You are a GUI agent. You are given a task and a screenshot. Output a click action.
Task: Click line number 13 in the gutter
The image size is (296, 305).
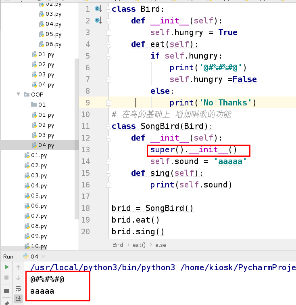click(85, 149)
